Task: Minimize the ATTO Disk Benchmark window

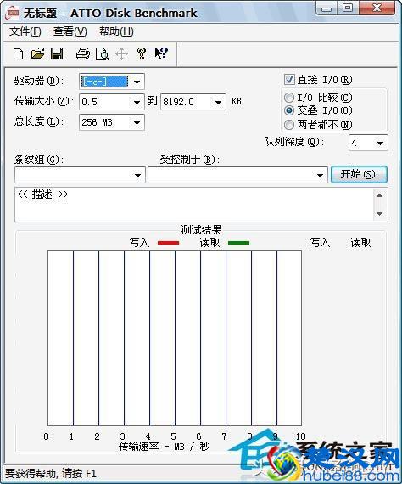Action: tap(327, 8)
